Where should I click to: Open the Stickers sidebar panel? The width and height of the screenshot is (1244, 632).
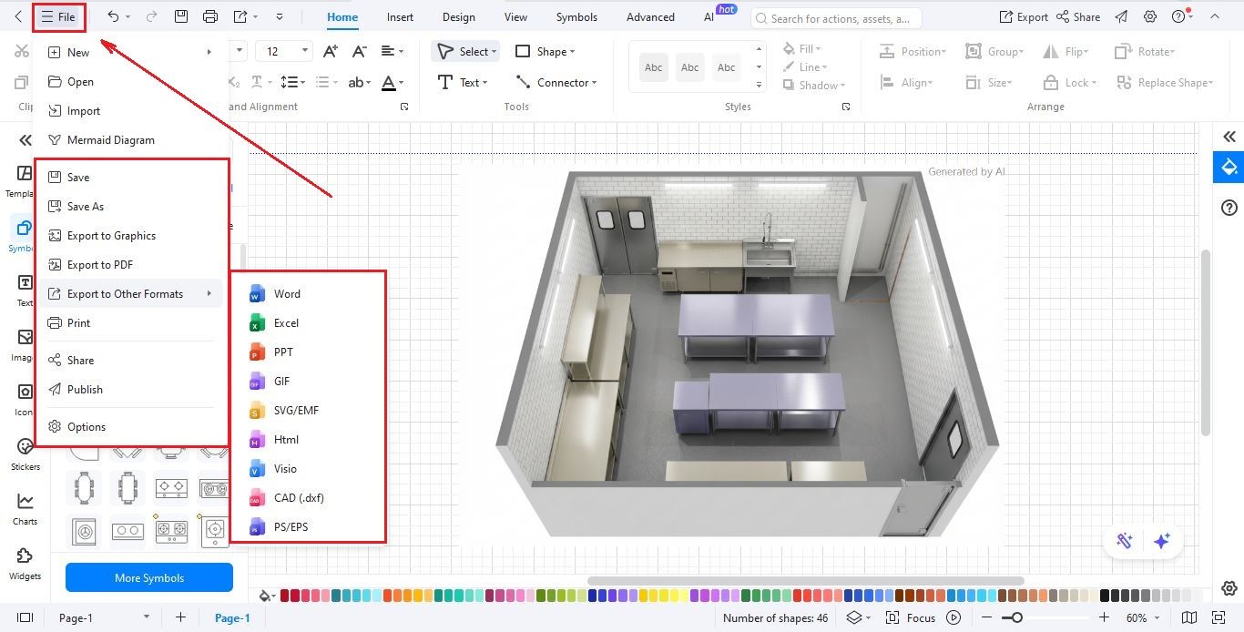coord(25,454)
